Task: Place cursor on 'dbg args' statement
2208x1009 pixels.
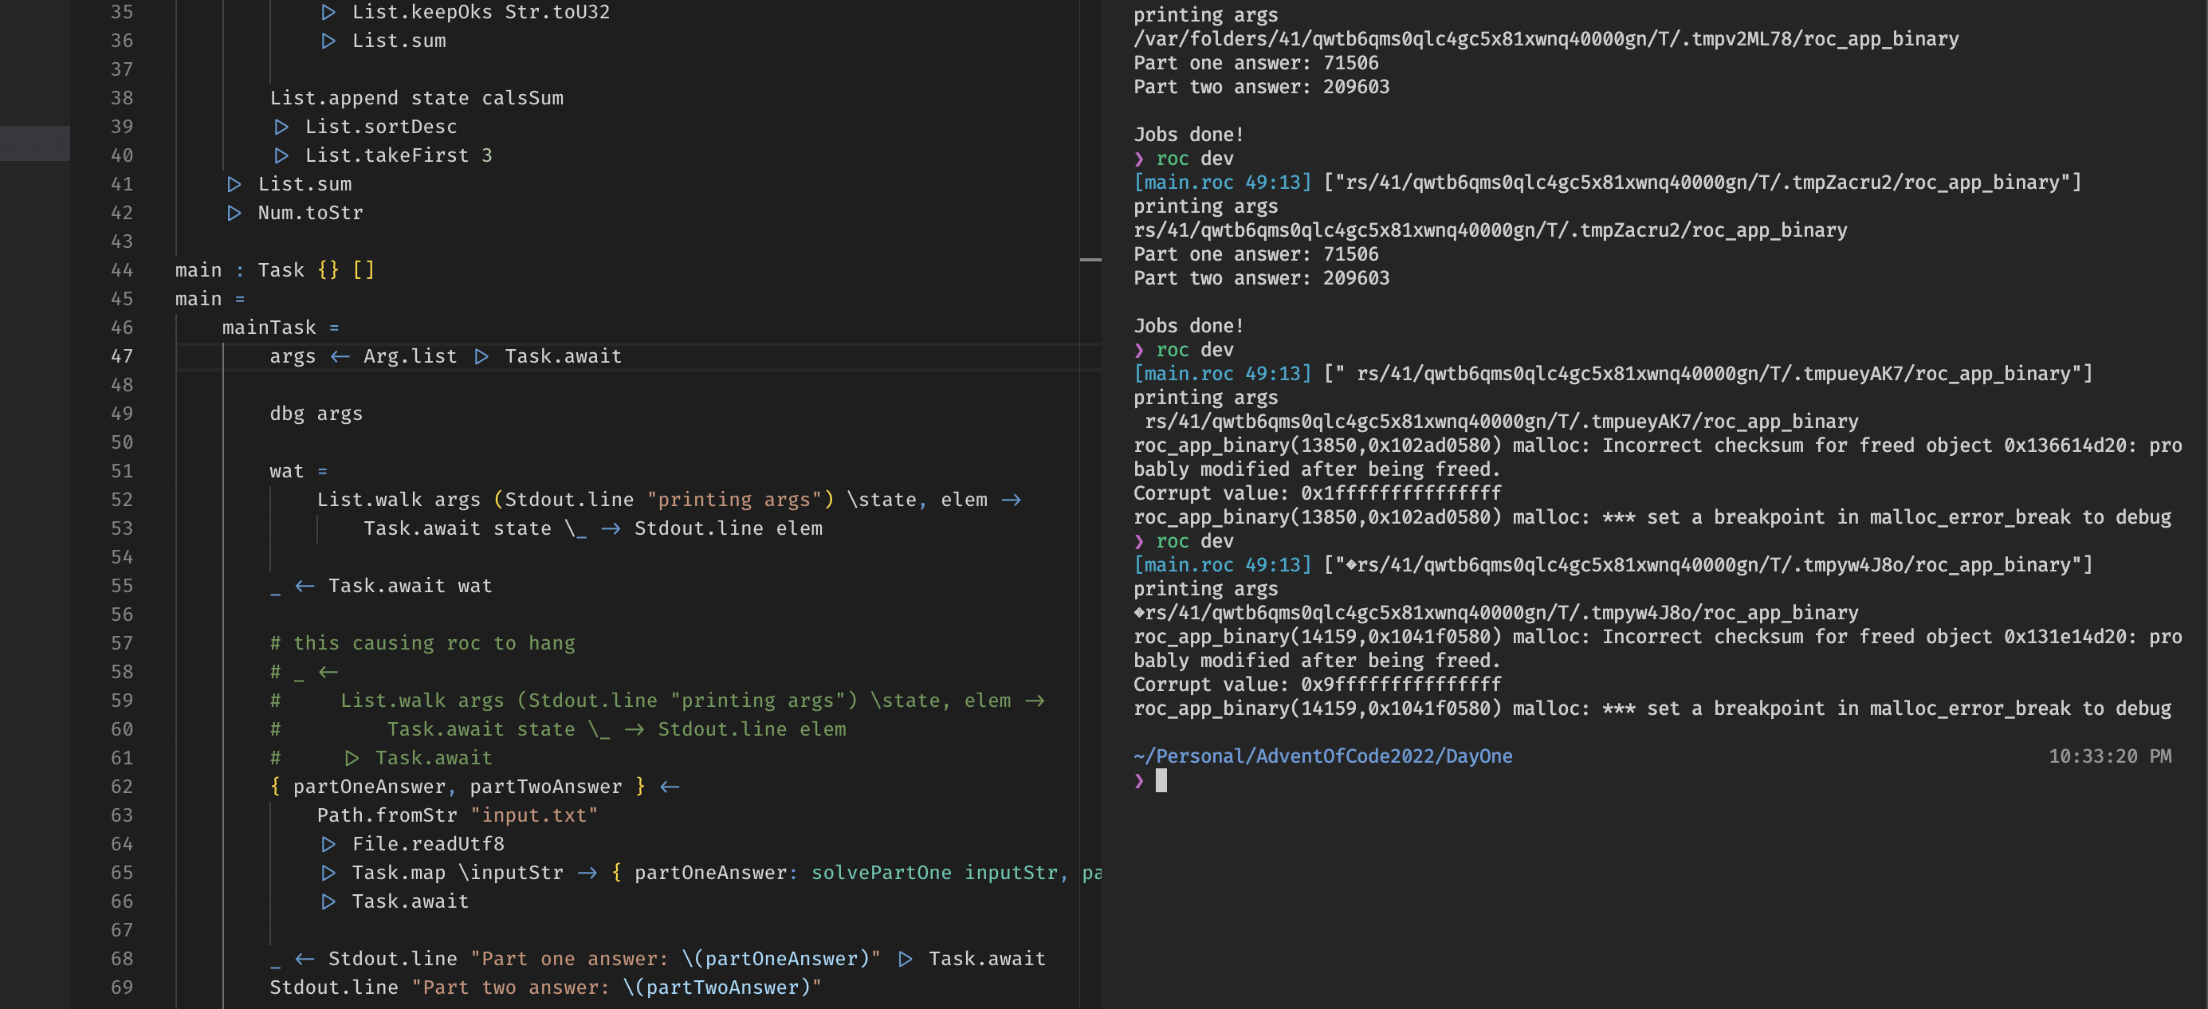Action: point(316,413)
